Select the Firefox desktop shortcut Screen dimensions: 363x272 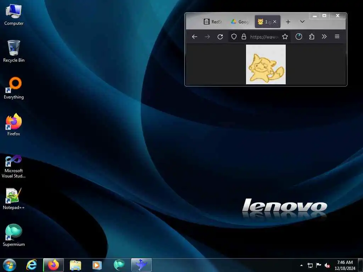[14, 125]
